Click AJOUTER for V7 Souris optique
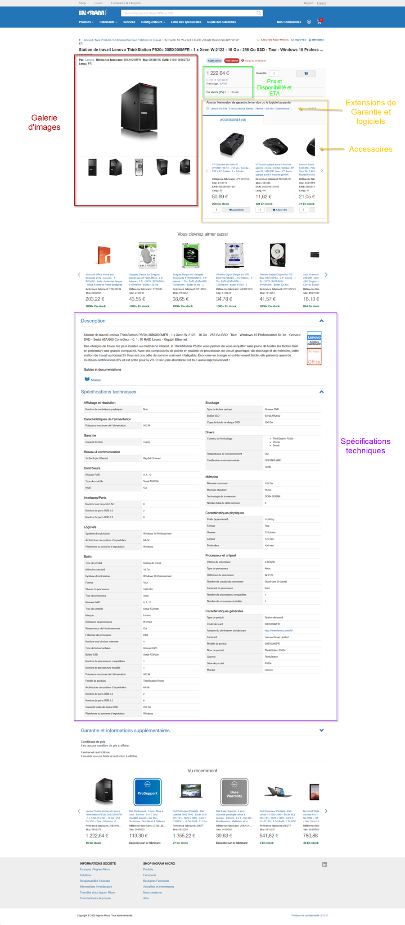This screenshot has width=405, height=925. pyautogui.click(x=280, y=210)
